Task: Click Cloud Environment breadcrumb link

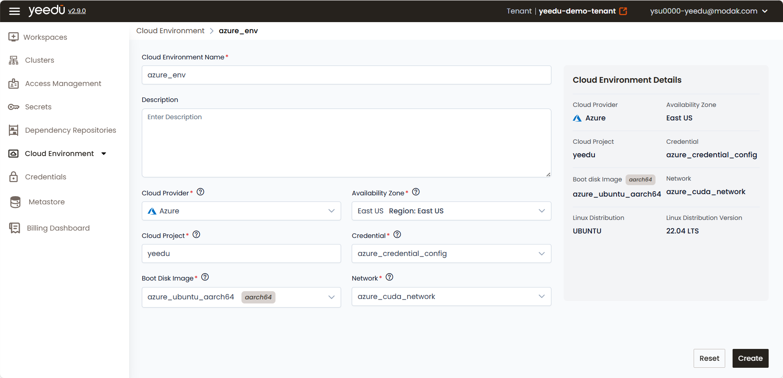Action: coord(170,31)
